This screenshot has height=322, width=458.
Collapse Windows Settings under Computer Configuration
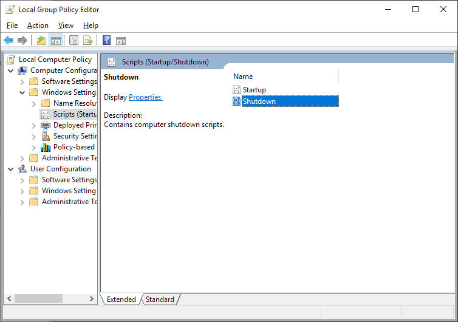click(22, 92)
